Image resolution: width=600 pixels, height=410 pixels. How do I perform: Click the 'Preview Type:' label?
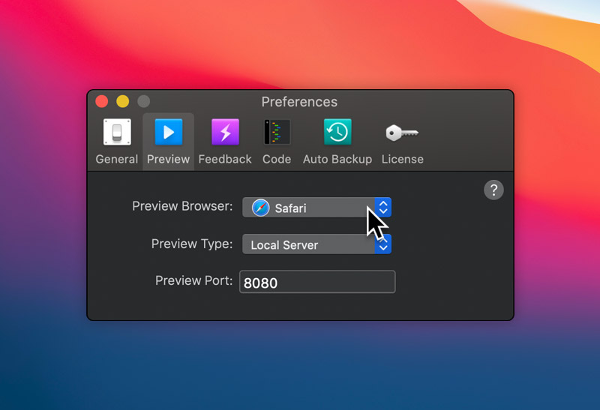point(192,244)
